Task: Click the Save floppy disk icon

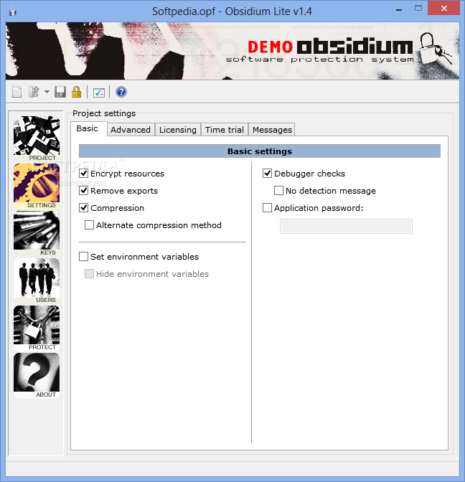Action: tap(60, 92)
